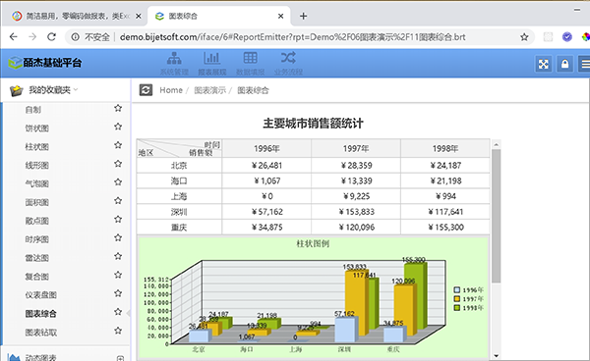Open 复合图 in the sidebar
The image size is (590, 361).
pos(37,277)
